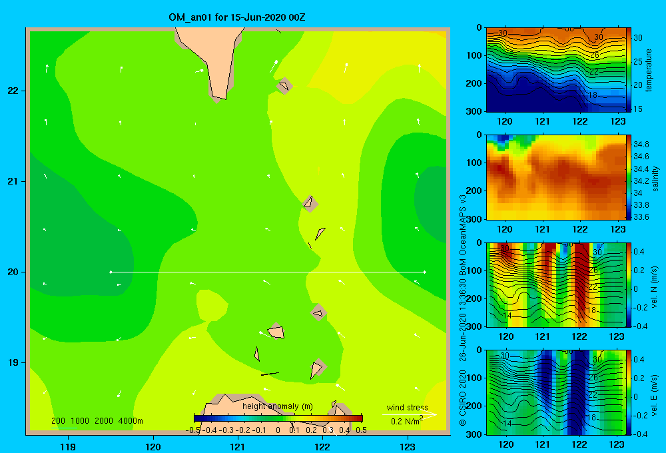Click longitude label 123 under main map
The width and height of the screenshot is (666, 453).
pos(408,446)
